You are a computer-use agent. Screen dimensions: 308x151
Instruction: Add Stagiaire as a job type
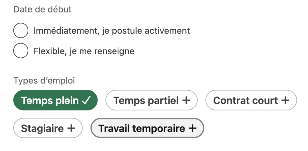tap(48, 128)
